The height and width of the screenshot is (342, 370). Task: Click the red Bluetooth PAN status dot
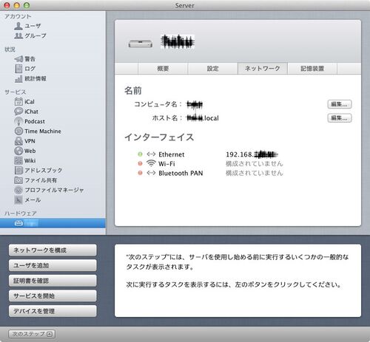(x=140, y=173)
